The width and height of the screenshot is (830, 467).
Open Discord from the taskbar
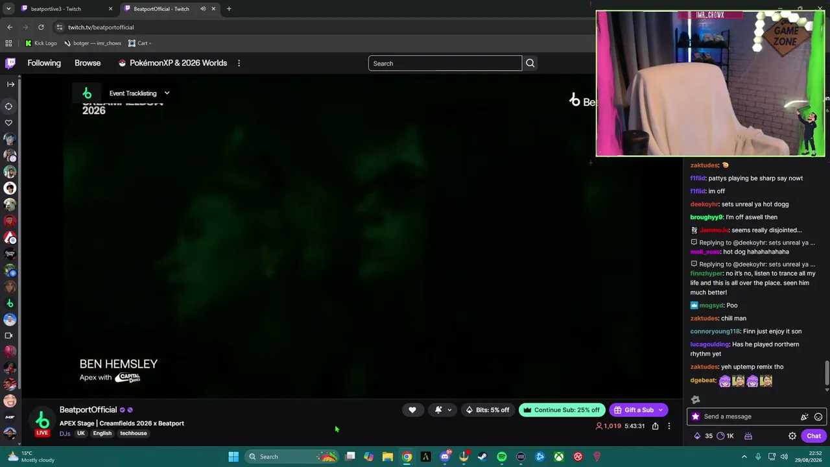[445, 457]
